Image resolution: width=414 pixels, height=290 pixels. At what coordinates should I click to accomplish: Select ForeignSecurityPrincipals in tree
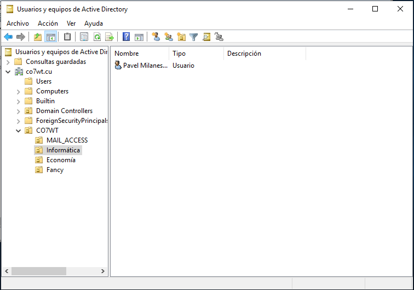[x=72, y=121]
